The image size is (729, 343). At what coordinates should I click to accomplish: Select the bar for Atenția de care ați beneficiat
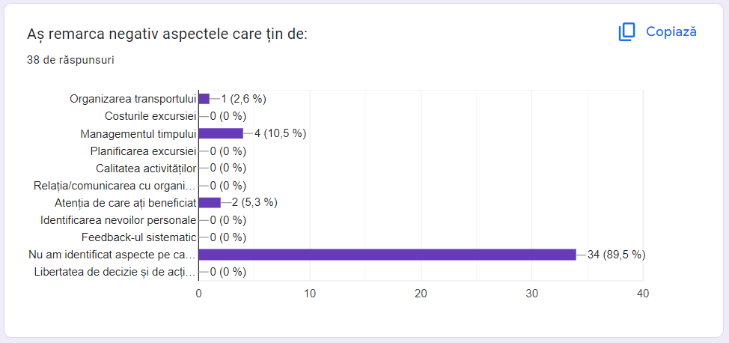[210, 202]
